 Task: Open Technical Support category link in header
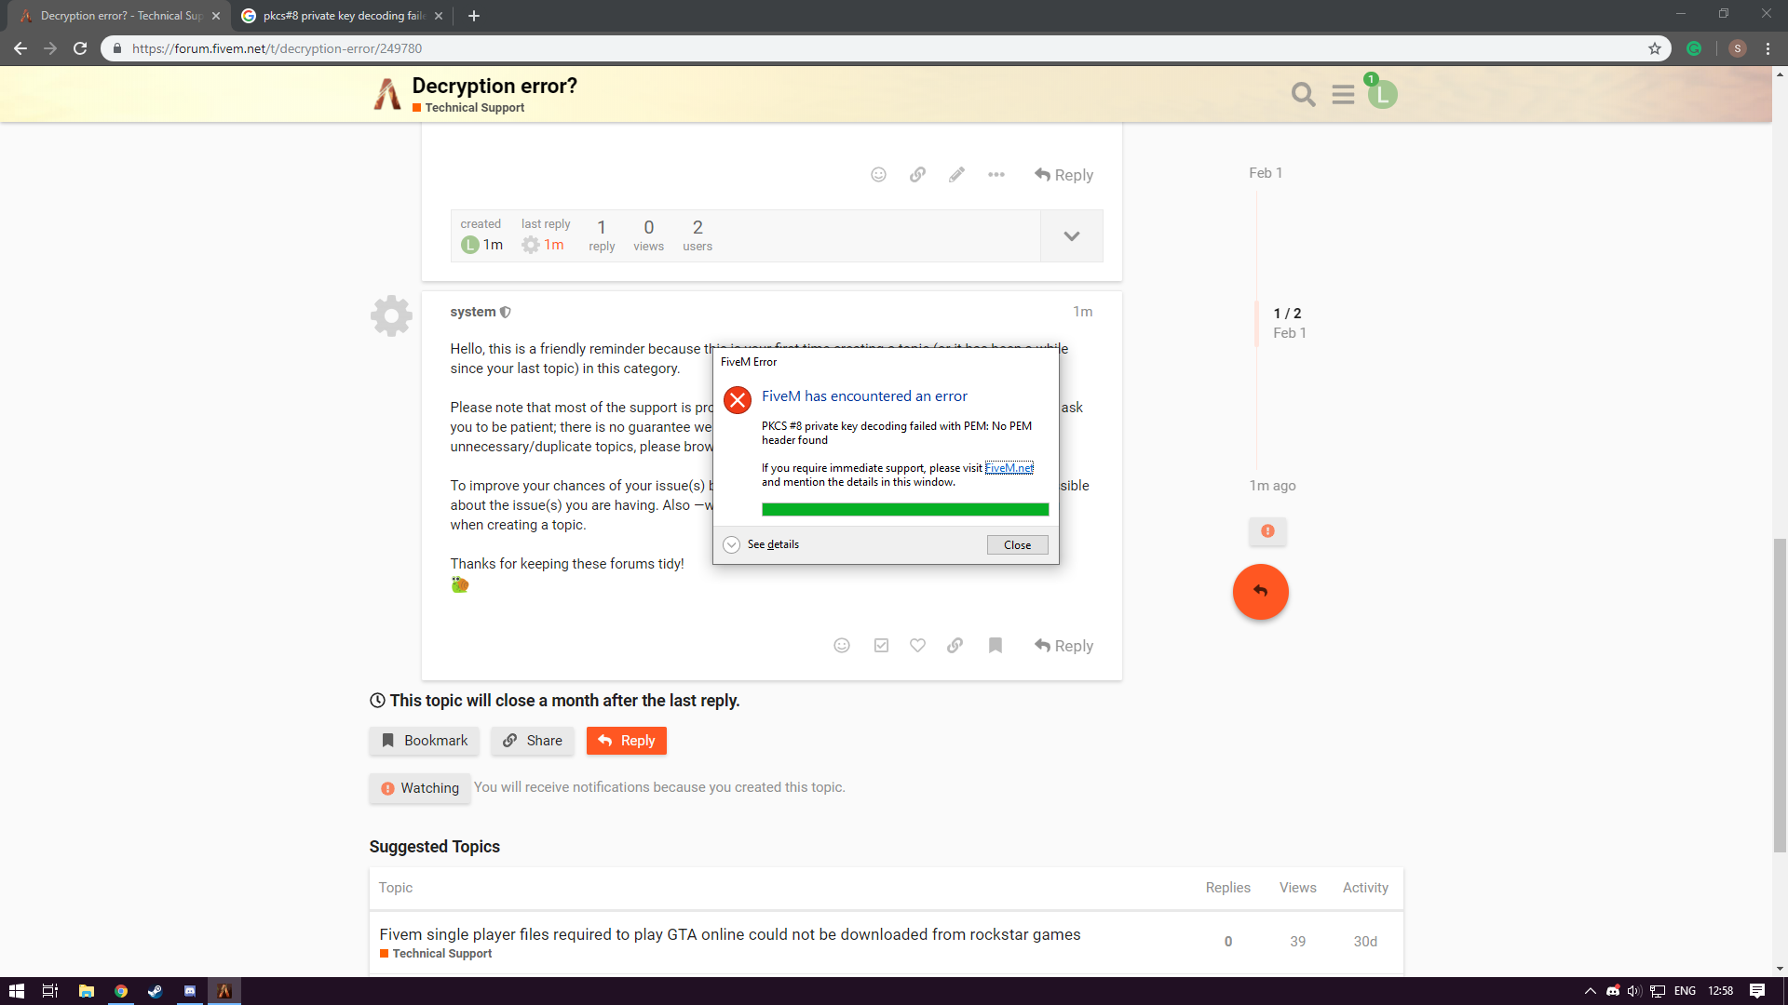click(474, 108)
